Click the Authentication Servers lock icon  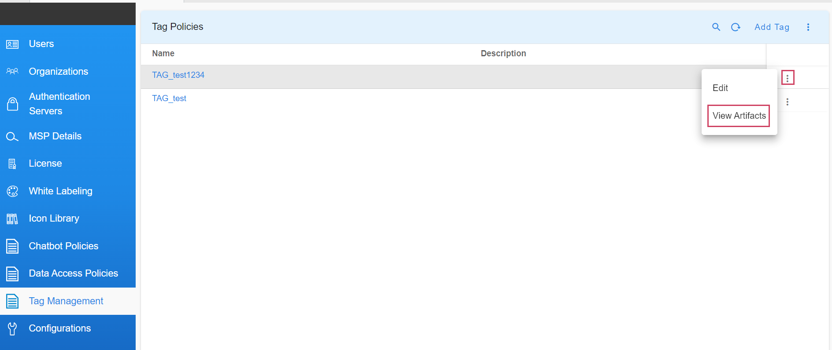tap(12, 104)
